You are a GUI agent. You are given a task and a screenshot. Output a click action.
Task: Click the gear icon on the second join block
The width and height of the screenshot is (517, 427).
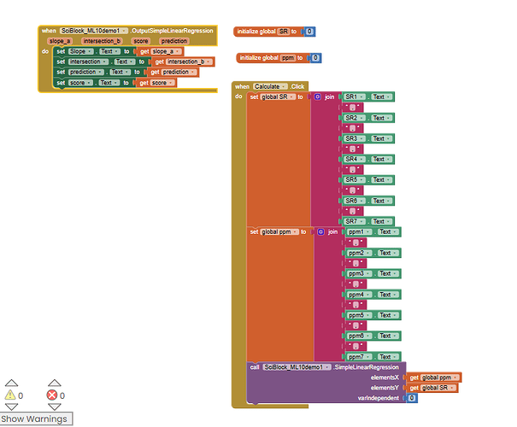321,231
